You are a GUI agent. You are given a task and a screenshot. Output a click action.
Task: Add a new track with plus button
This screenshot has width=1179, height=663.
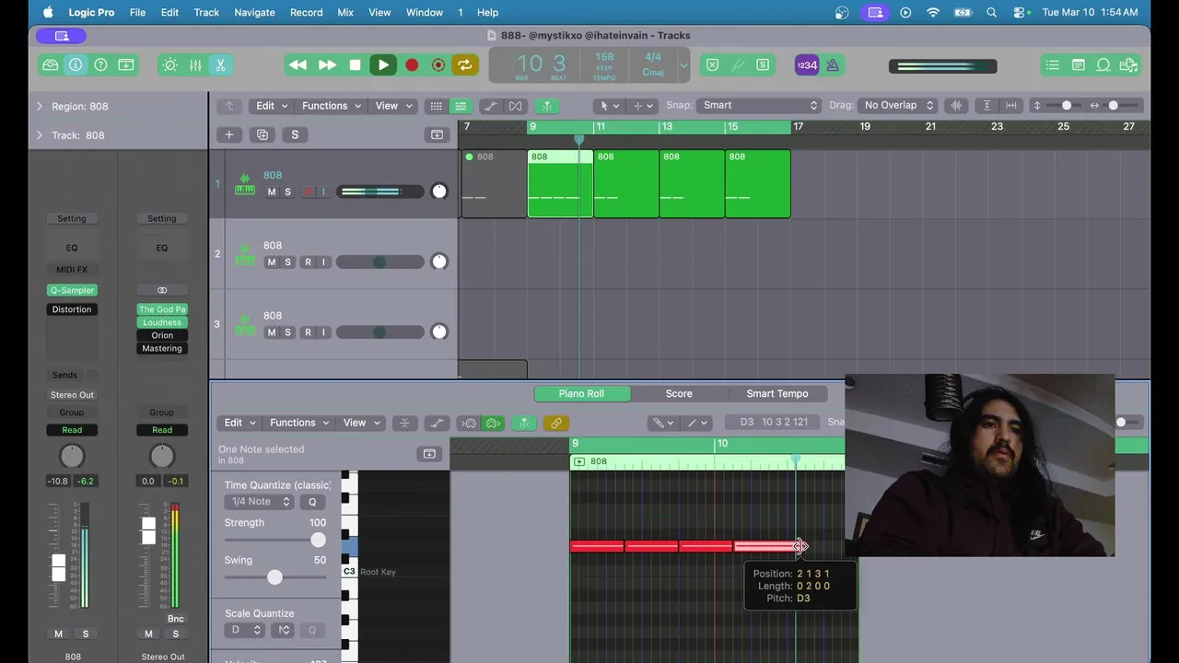(229, 134)
